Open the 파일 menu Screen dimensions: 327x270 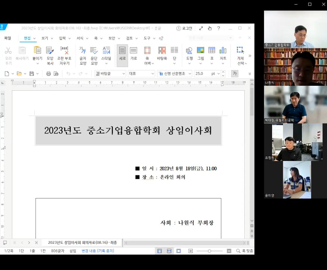pos(8,38)
